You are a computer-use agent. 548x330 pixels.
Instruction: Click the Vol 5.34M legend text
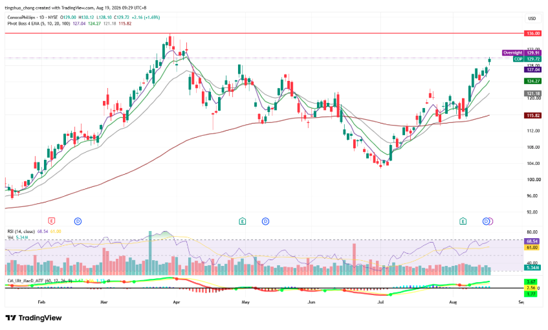(x=18, y=237)
